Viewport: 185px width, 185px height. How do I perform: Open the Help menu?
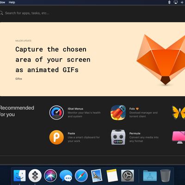(12, 2)
